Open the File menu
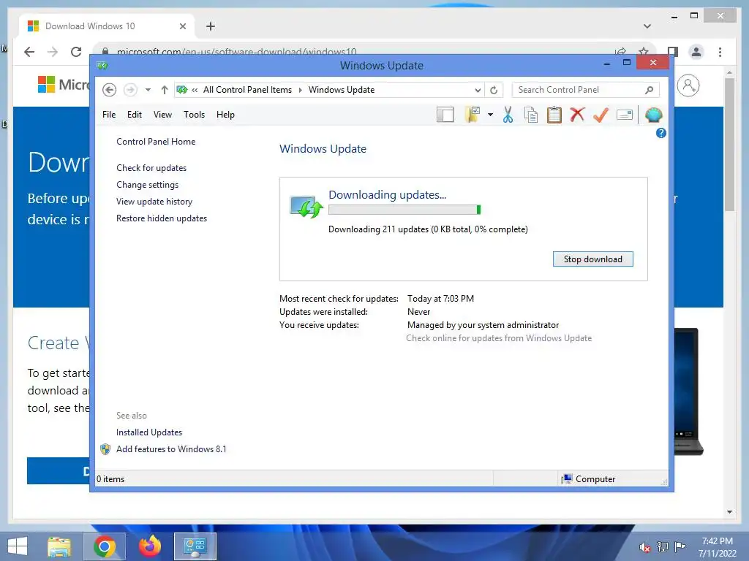The width and height of the screenshot is (749, 561). [x=109, y=115]
